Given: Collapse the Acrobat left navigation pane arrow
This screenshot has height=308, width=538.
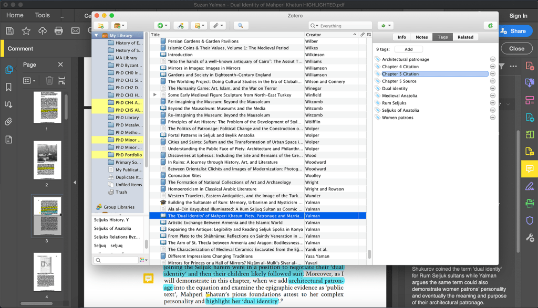Looking at the screenshot, I should [74, 182].
